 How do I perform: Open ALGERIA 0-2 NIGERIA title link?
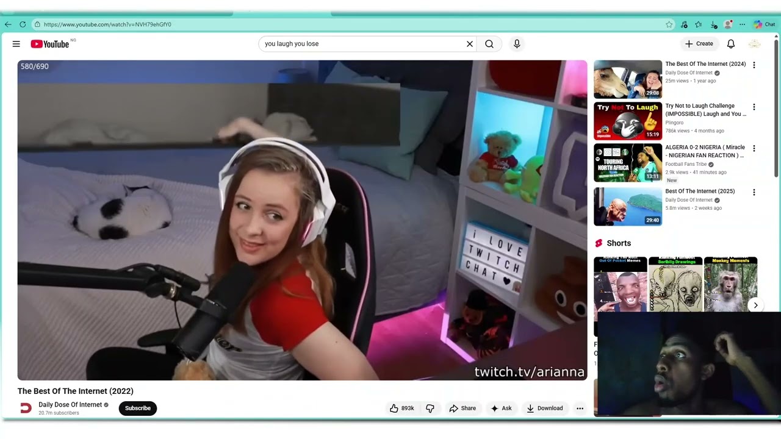coord(705,151)
